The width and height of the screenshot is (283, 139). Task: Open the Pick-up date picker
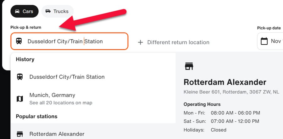pos(274,41)
